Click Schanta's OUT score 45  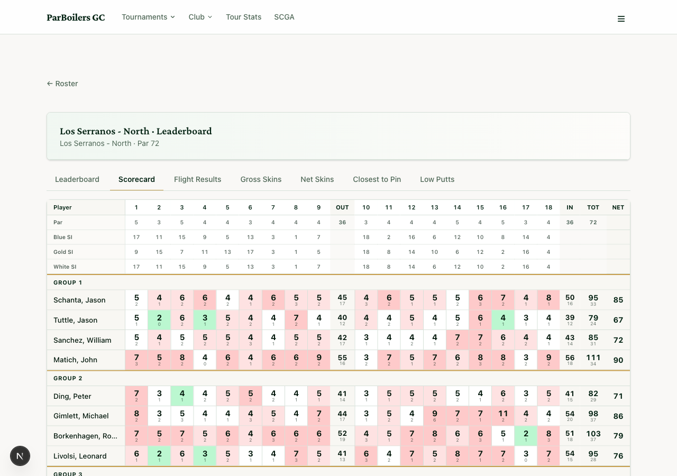click(x=342, y=300)
